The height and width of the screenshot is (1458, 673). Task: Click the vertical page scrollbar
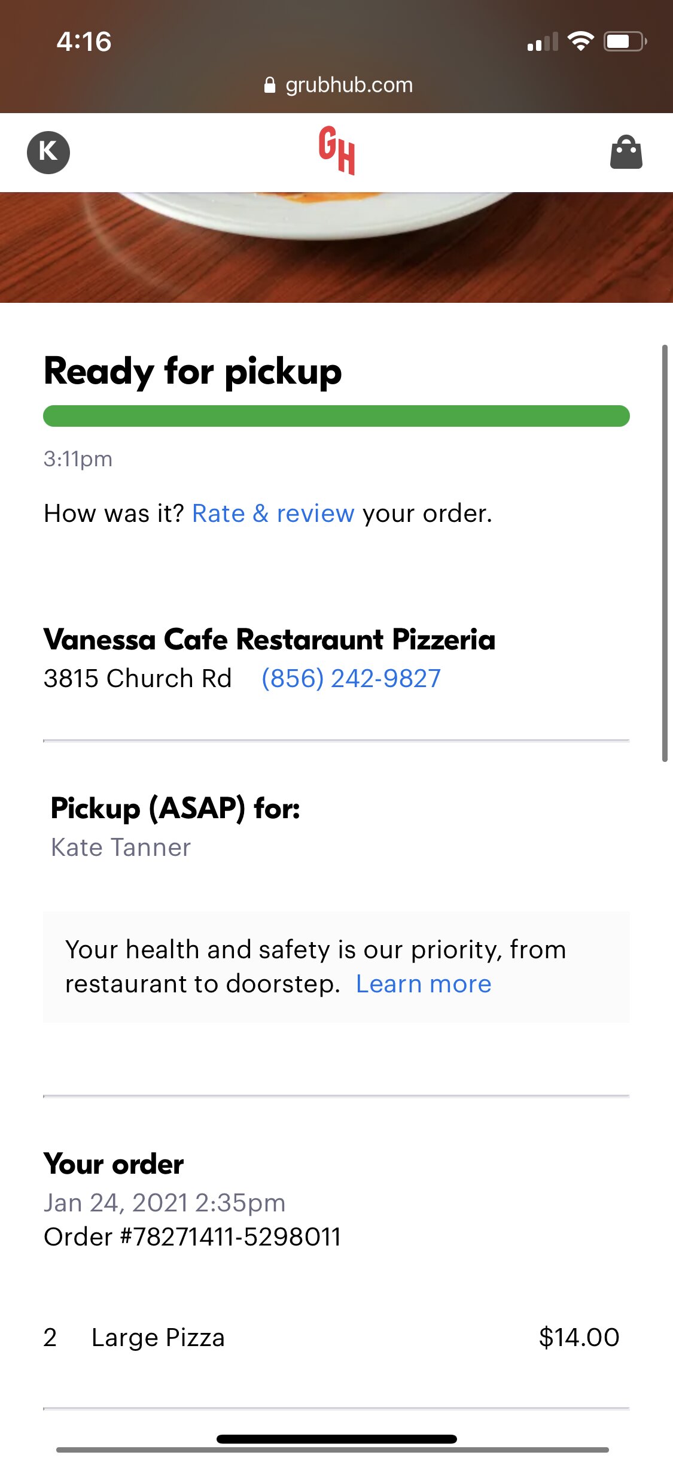coord(665,553)
